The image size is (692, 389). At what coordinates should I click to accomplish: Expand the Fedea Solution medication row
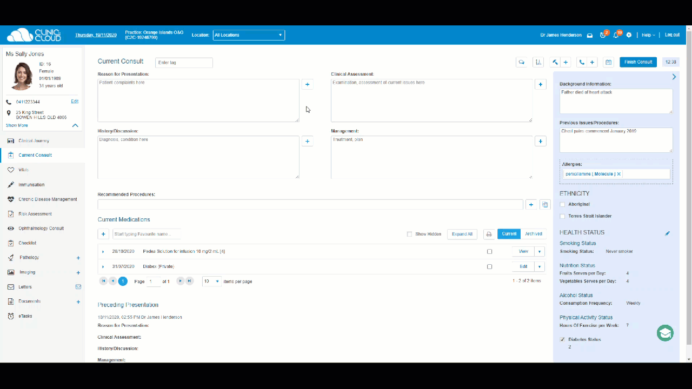[x=103, y=252]
